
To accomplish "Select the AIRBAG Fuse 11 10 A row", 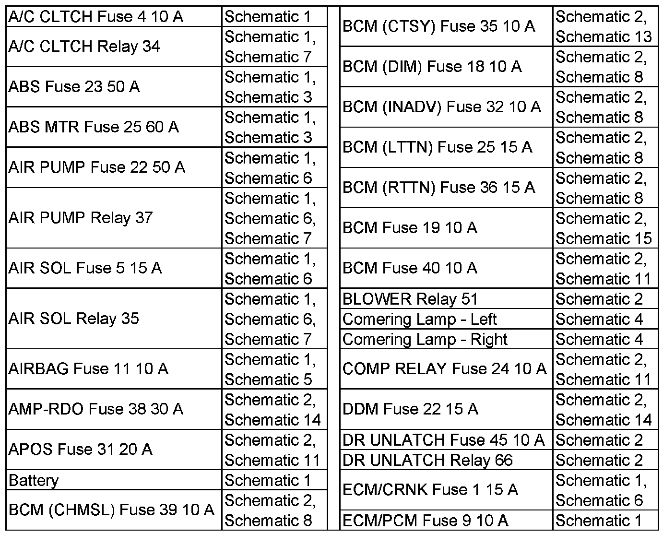I will click(88, 369).
